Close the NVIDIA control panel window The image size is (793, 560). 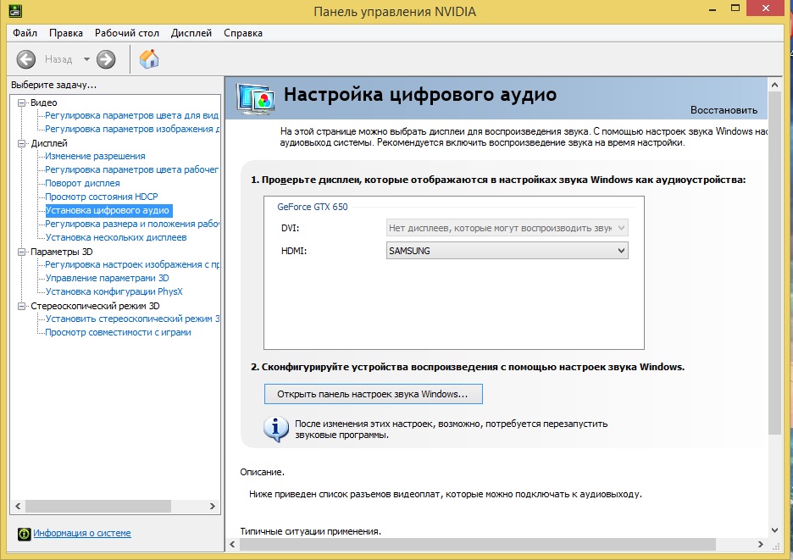pyautogui.click(x=766, y=8)
